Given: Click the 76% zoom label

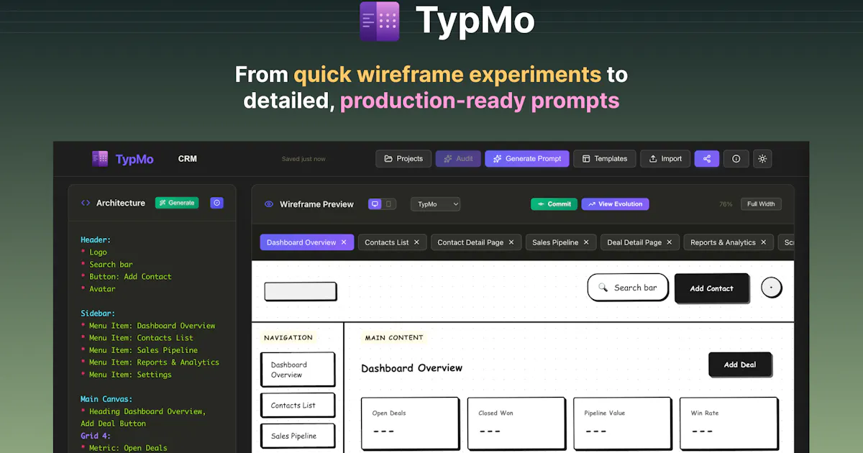Looking at the screenshot, I should pos(726,204).
